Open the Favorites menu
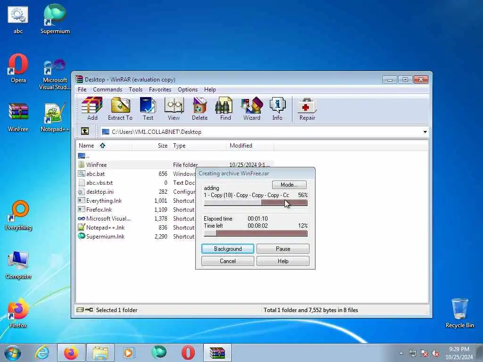The width and height of the screenshot is (483, 362). pyautogui.click(x=160, y=90)
